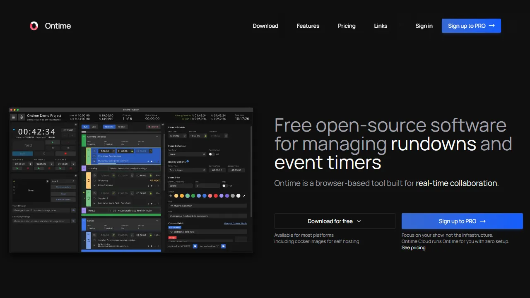Open the settings gear in the editor header
The width and height of the screenshot is (530, 298).
22,117
